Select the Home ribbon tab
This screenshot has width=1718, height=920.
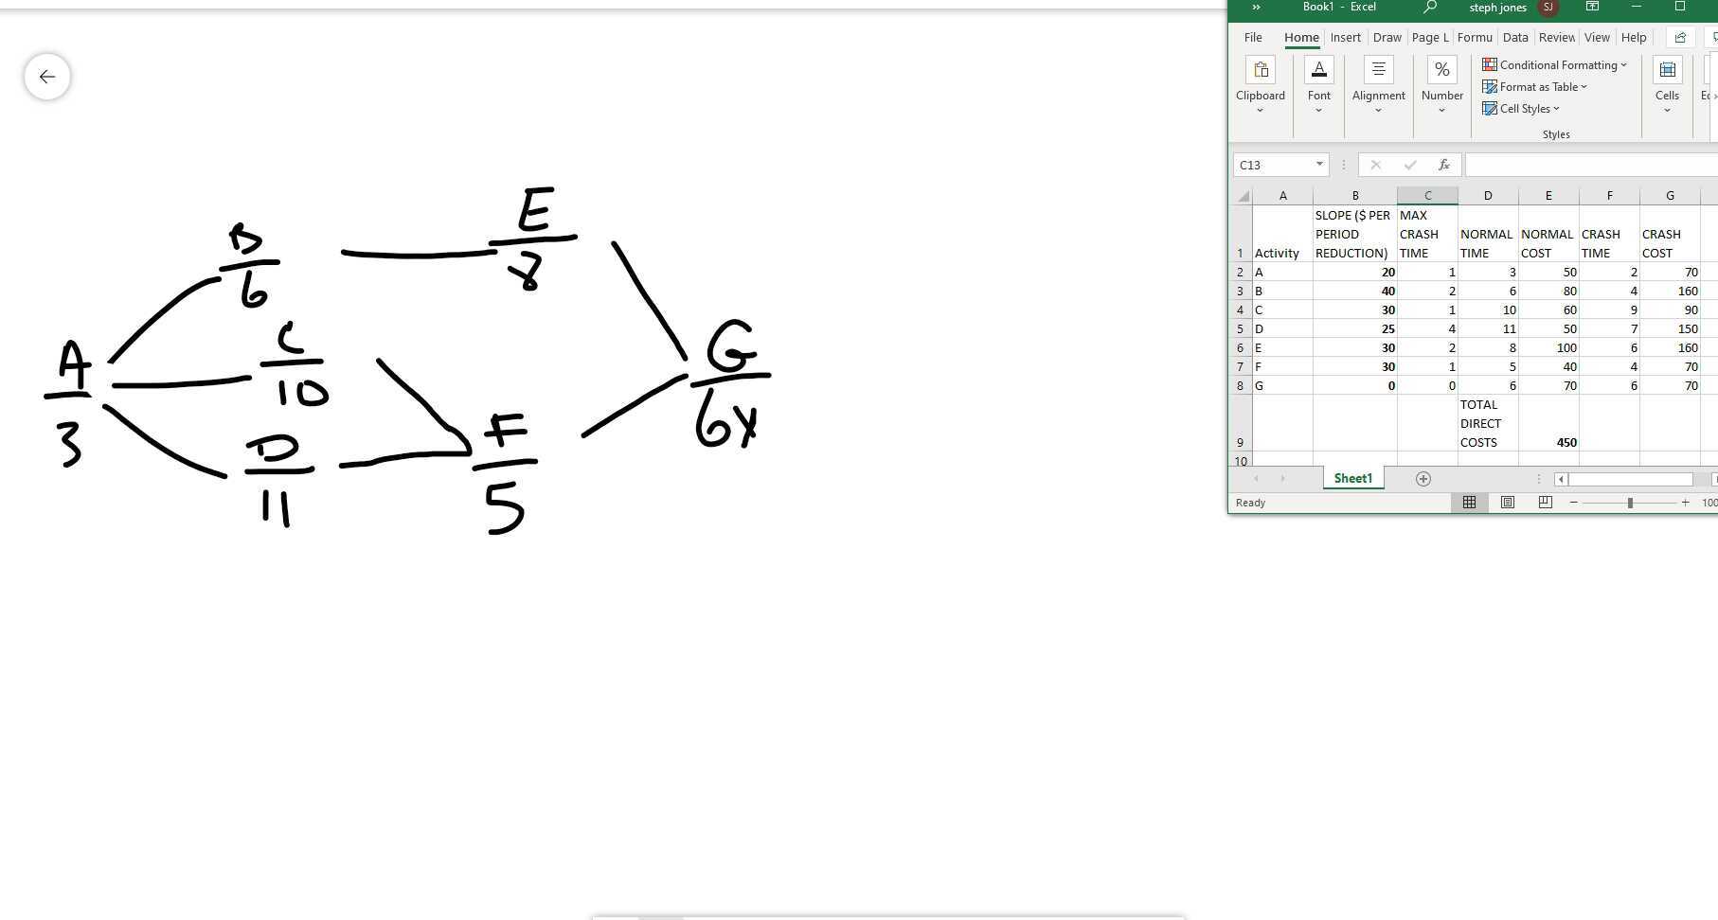[x=1301, y=38]
